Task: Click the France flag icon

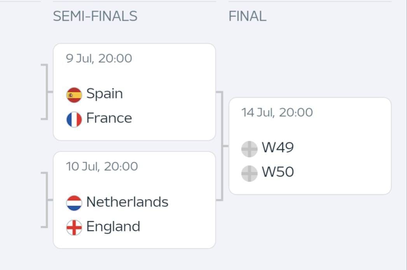Action: click(74, 120)
